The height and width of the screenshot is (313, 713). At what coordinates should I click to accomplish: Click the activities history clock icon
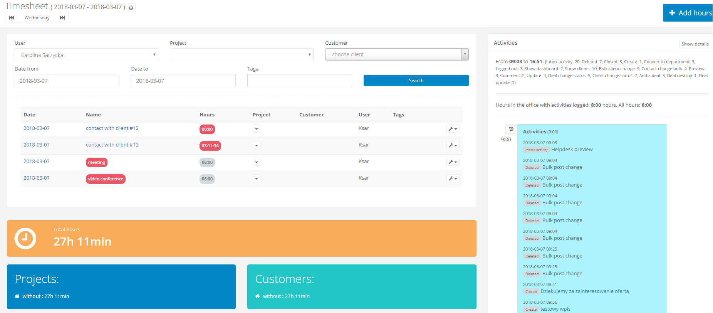pos(511,129)
